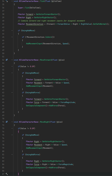Click the hammer quick-fix icon on line 87
The image size is (112, 176).
pos(7,174)
